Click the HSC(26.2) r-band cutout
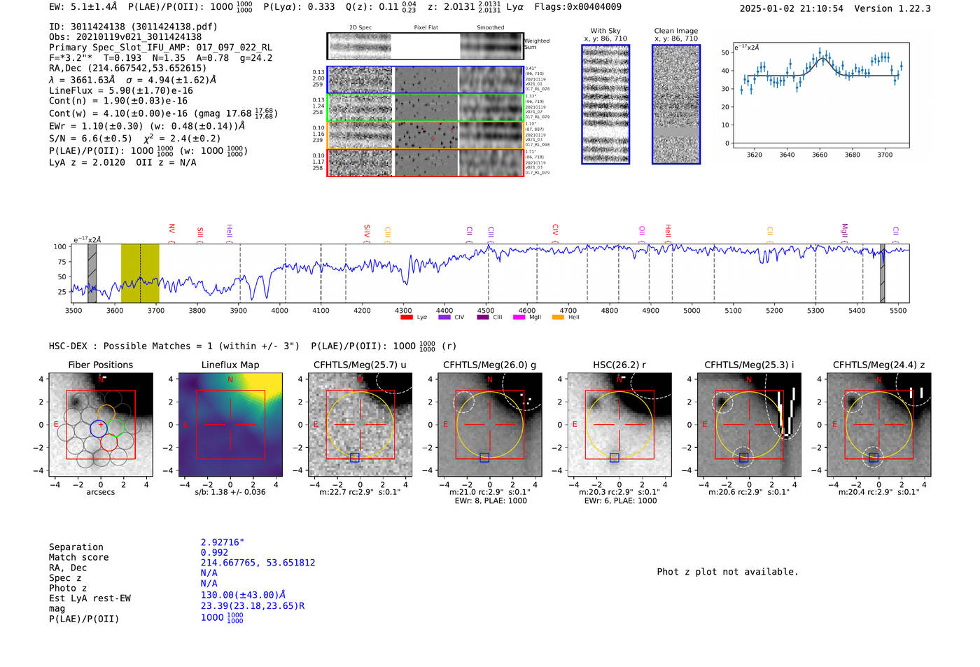This screenshot has height=667, width=980. click(619, 424)
